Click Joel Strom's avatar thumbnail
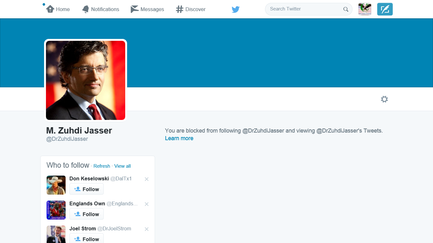 point(56,234)
